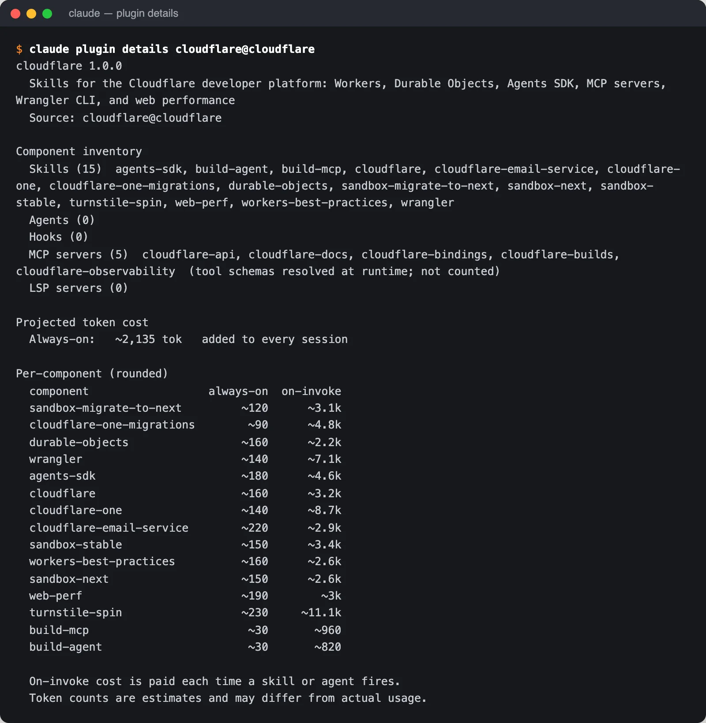Click the on-invoke value '~7.1k' for wrangler
Viewport: 706px width, 723px height.
[325, 459]
